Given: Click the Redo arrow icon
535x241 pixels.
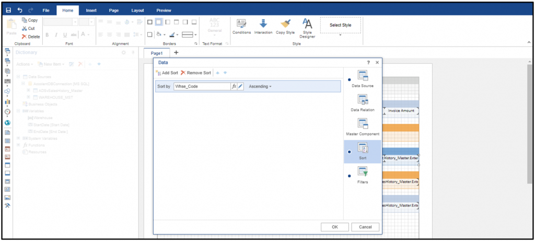Looking at the screenshot, I should [31, 10].
